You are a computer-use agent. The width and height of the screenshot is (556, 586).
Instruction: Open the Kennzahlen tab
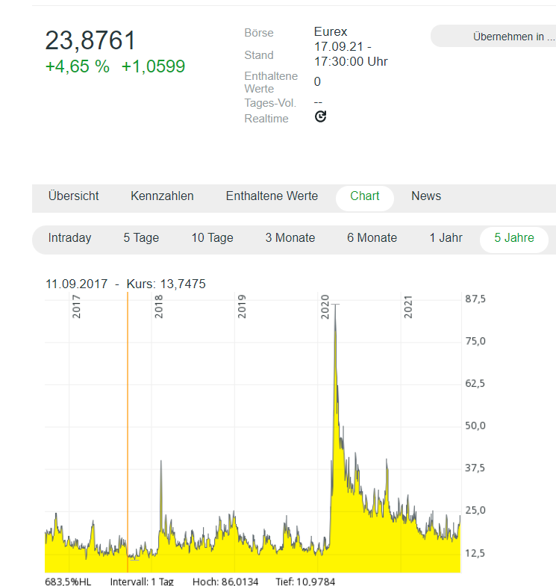(x=162, y=196)
